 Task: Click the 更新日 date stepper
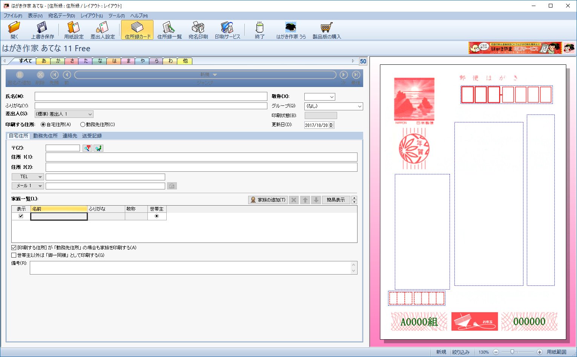[x=331, y=125]
